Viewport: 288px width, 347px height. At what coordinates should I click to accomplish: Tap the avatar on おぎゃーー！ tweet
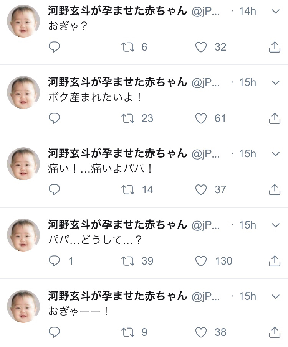point(23,306)
